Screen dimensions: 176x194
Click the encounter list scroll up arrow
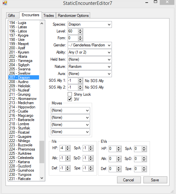(42, 23)
